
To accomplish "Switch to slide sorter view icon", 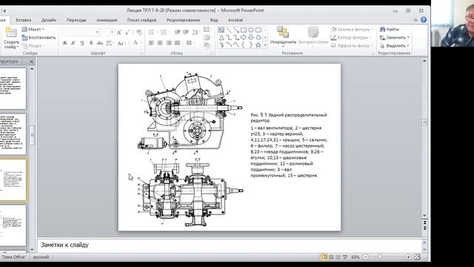I will (x=331, y=257).
